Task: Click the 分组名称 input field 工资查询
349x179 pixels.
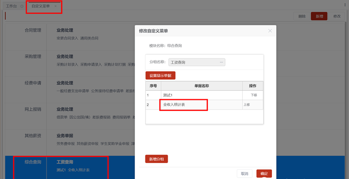Action: pos(197,62)
